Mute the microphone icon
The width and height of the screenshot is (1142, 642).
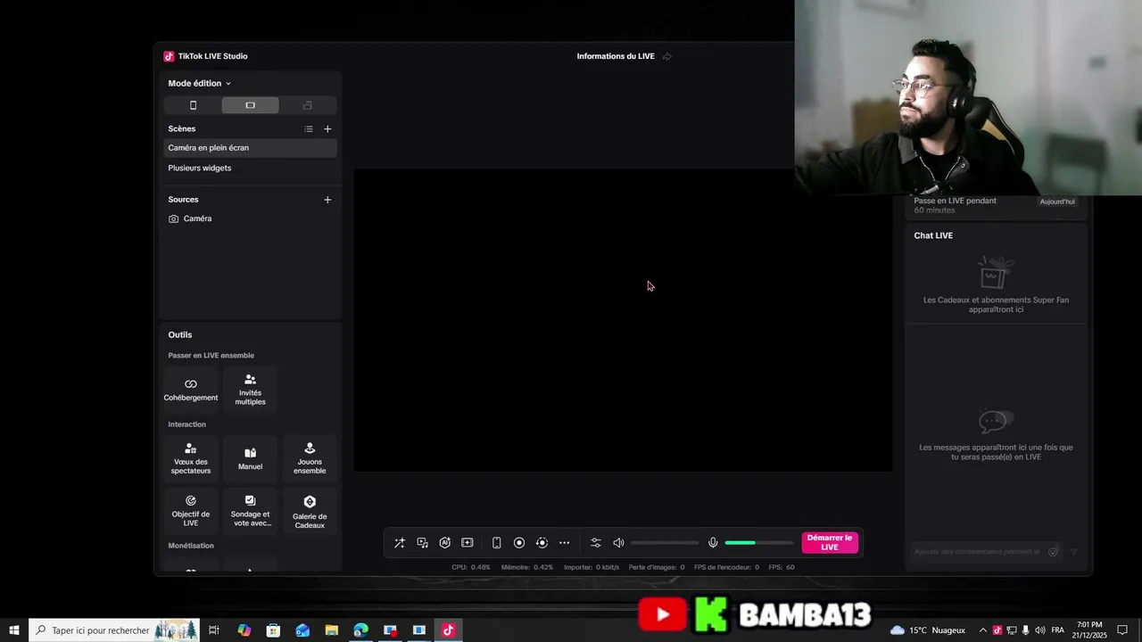coord(713,543)
